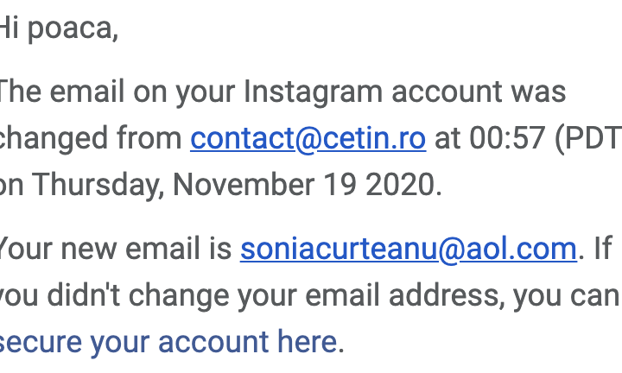The height and width of the screenshot is (373, 622).
Task: Click the word "If" after the new email
Action: (603, 249)
